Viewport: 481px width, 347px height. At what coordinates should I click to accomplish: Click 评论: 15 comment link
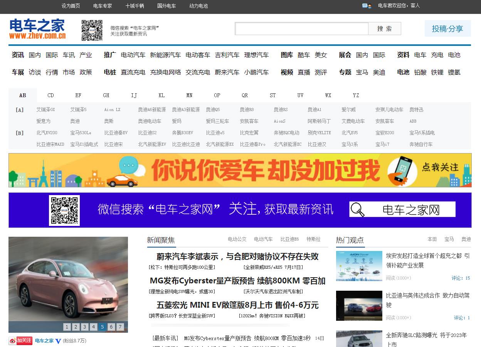pos(461,278)
